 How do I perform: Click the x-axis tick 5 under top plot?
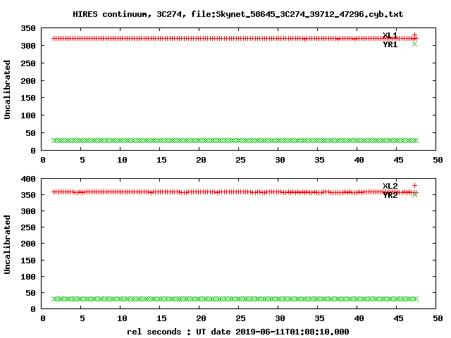click(82, 160)
